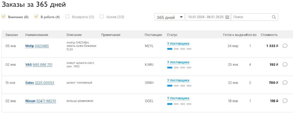Open comment icon for Motip order
The height and width of the screenshot is (125, 293).
pyautogui.click(x=285, y=46)
